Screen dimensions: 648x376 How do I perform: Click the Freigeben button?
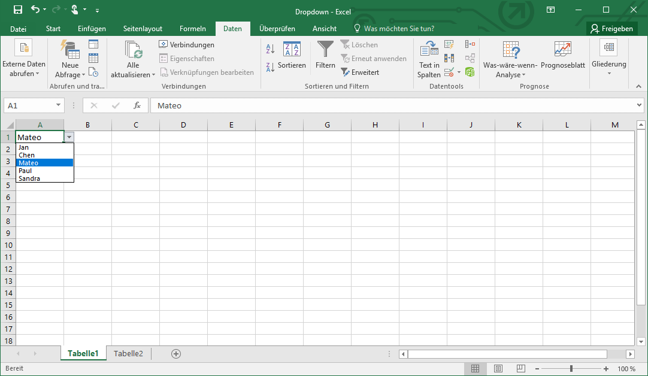pyautogui.click(x=611, y=28)
